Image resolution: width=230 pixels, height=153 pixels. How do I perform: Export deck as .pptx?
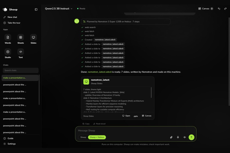tap(136, 116)
